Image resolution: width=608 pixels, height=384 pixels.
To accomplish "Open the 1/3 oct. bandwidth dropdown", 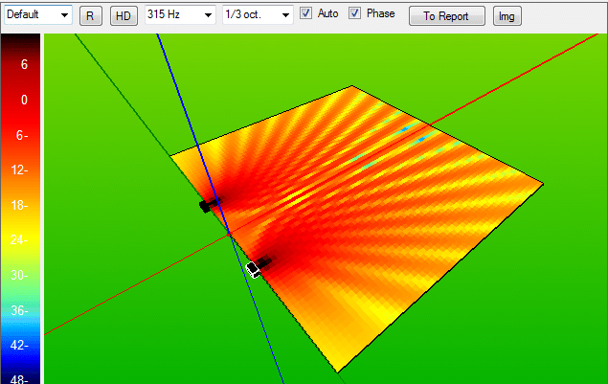I will pos(258,15).
